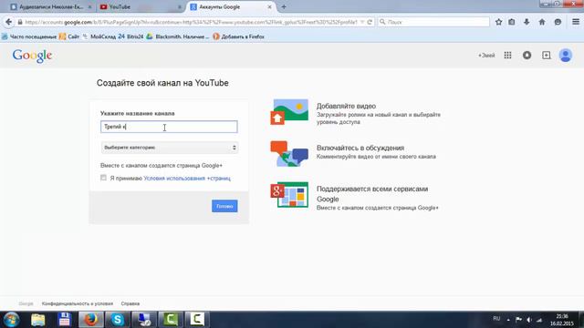Open the Конфиденциальность и условия footer link
Screen dimensions: 584x328
point(77,303)
